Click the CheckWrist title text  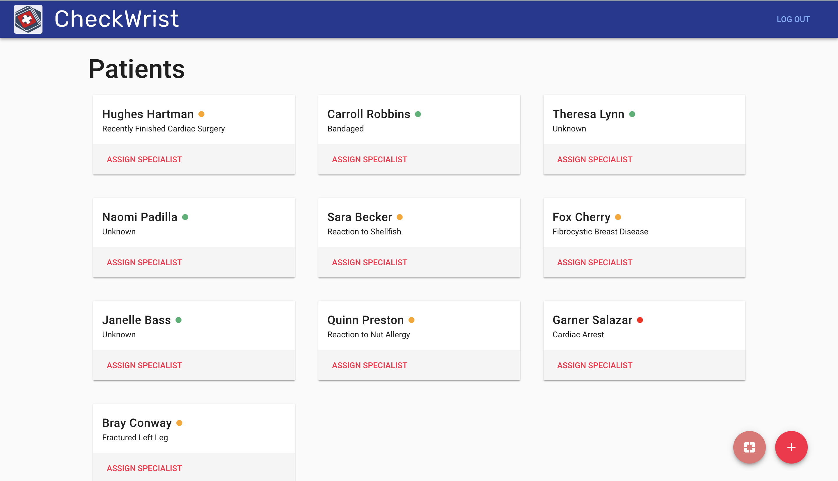[x=117, y=19]
